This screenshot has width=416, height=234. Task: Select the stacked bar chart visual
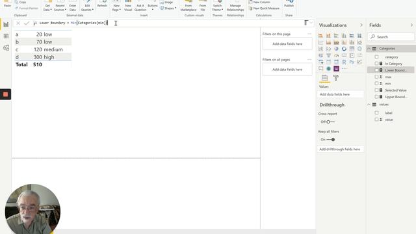(x=320, y=36)
